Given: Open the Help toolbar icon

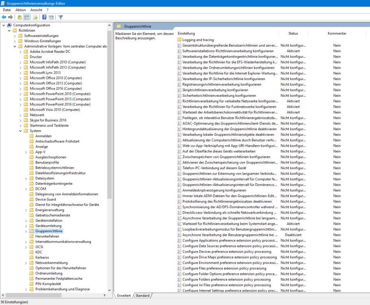Looking at the screenshot, I should point(44,17).
